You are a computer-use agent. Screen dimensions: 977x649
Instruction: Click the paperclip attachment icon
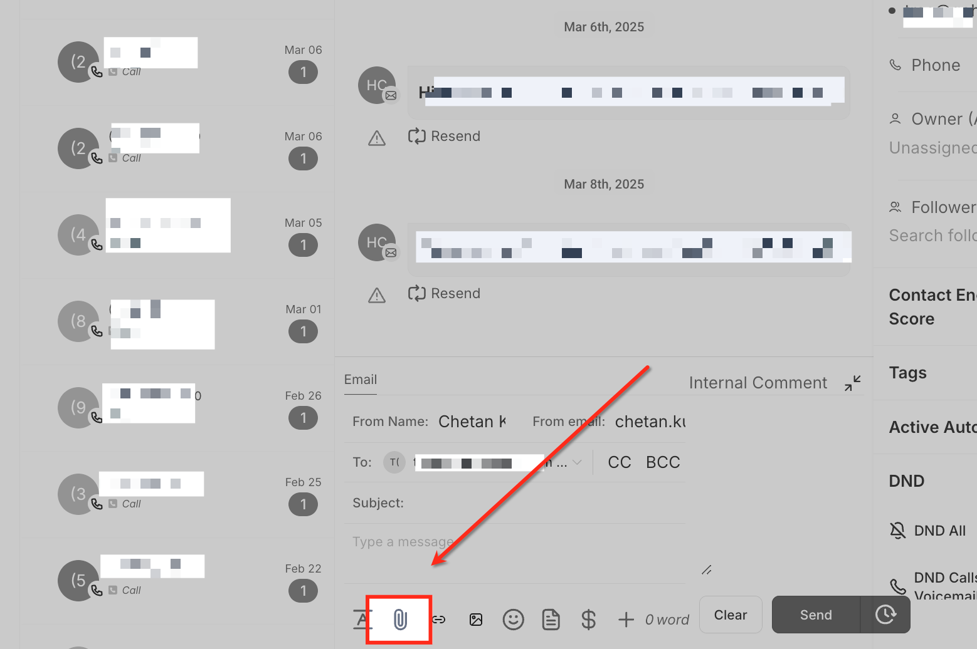pyautogui.click(x=400, y=620)
